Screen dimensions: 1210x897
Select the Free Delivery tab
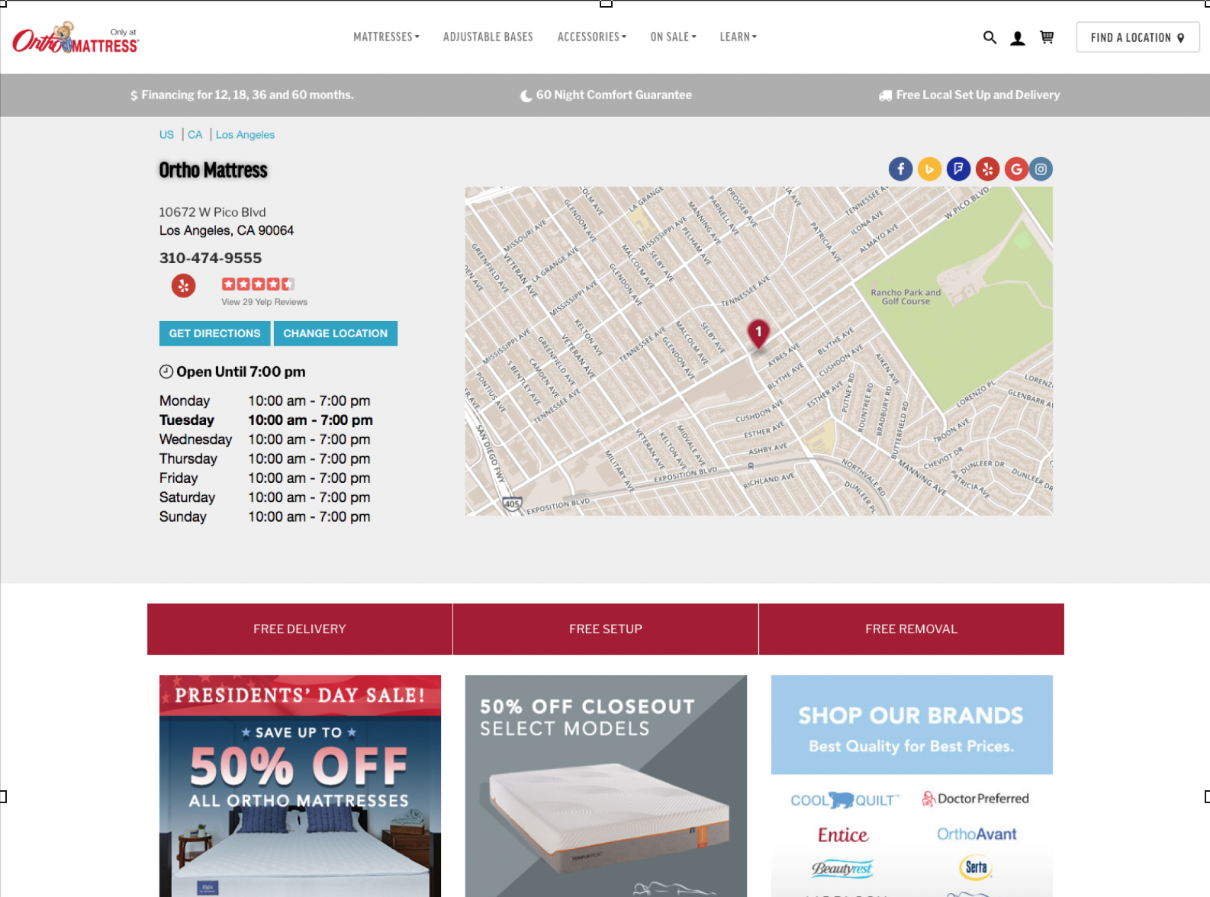coord(300,629)
